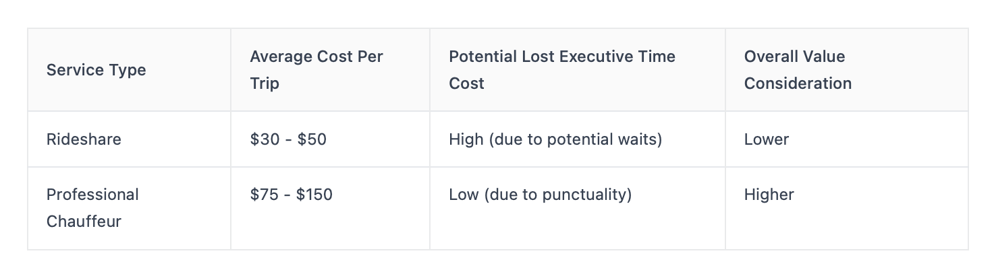Click the "$30" amount in the rideshare row
This screenshot has width=994, height=274.
tap(263, 139)
